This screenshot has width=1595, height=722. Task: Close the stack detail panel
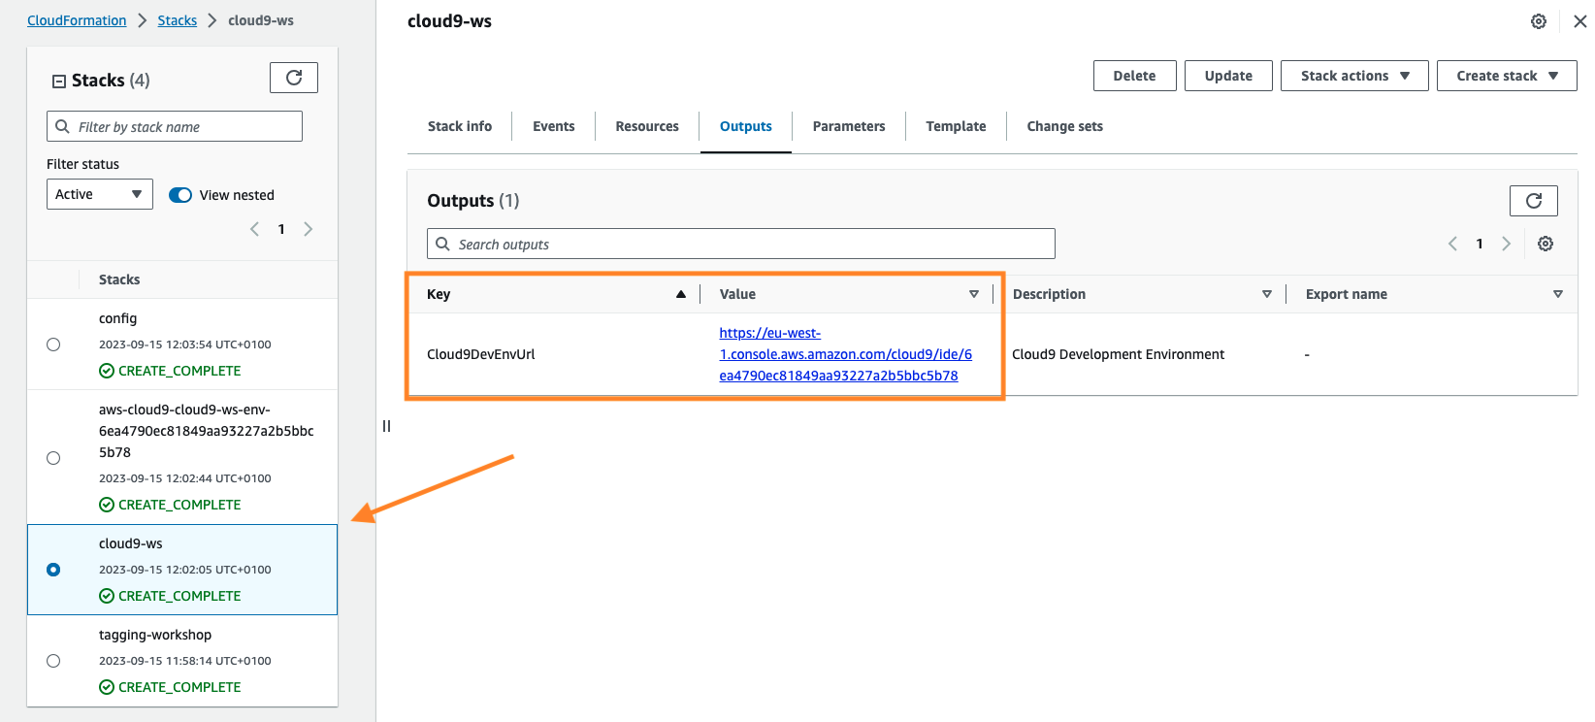(x=1580, y=21)
